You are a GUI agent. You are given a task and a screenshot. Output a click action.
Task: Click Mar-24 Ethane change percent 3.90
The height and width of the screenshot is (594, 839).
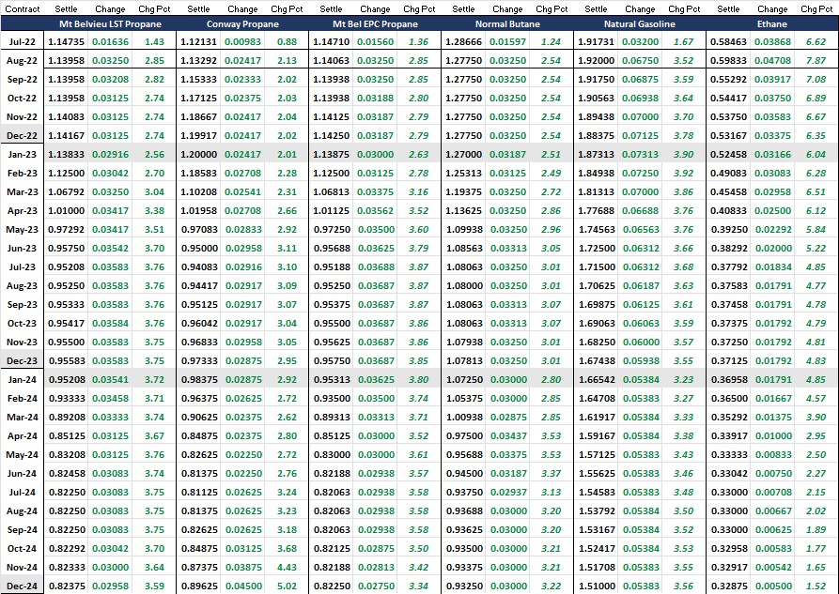[x=816, y=417]
